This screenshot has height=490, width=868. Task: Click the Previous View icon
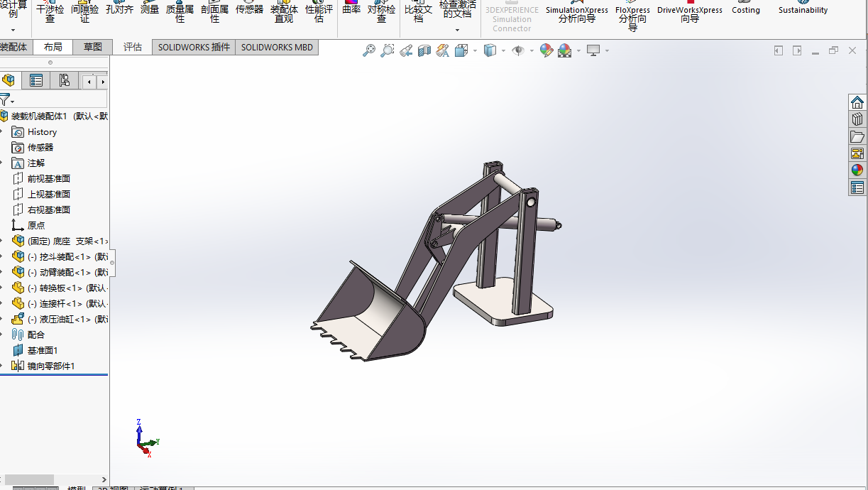tap(406, 50)
